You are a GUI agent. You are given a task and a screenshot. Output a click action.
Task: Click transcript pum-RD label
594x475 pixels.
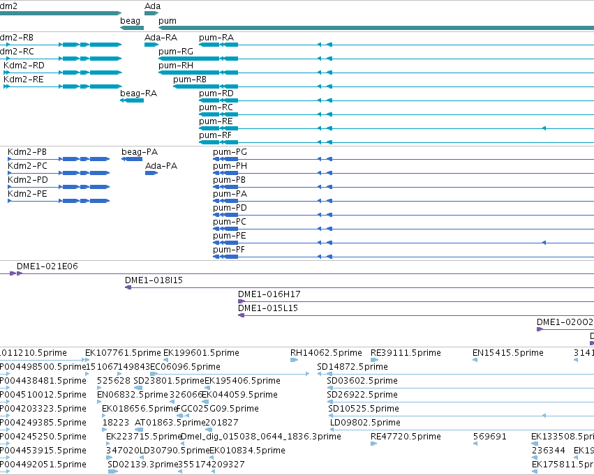click(216, 94)
